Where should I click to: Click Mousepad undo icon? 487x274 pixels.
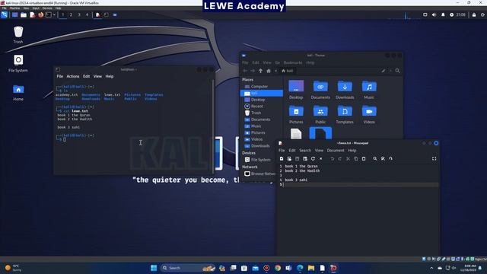[x=332, y=159]
